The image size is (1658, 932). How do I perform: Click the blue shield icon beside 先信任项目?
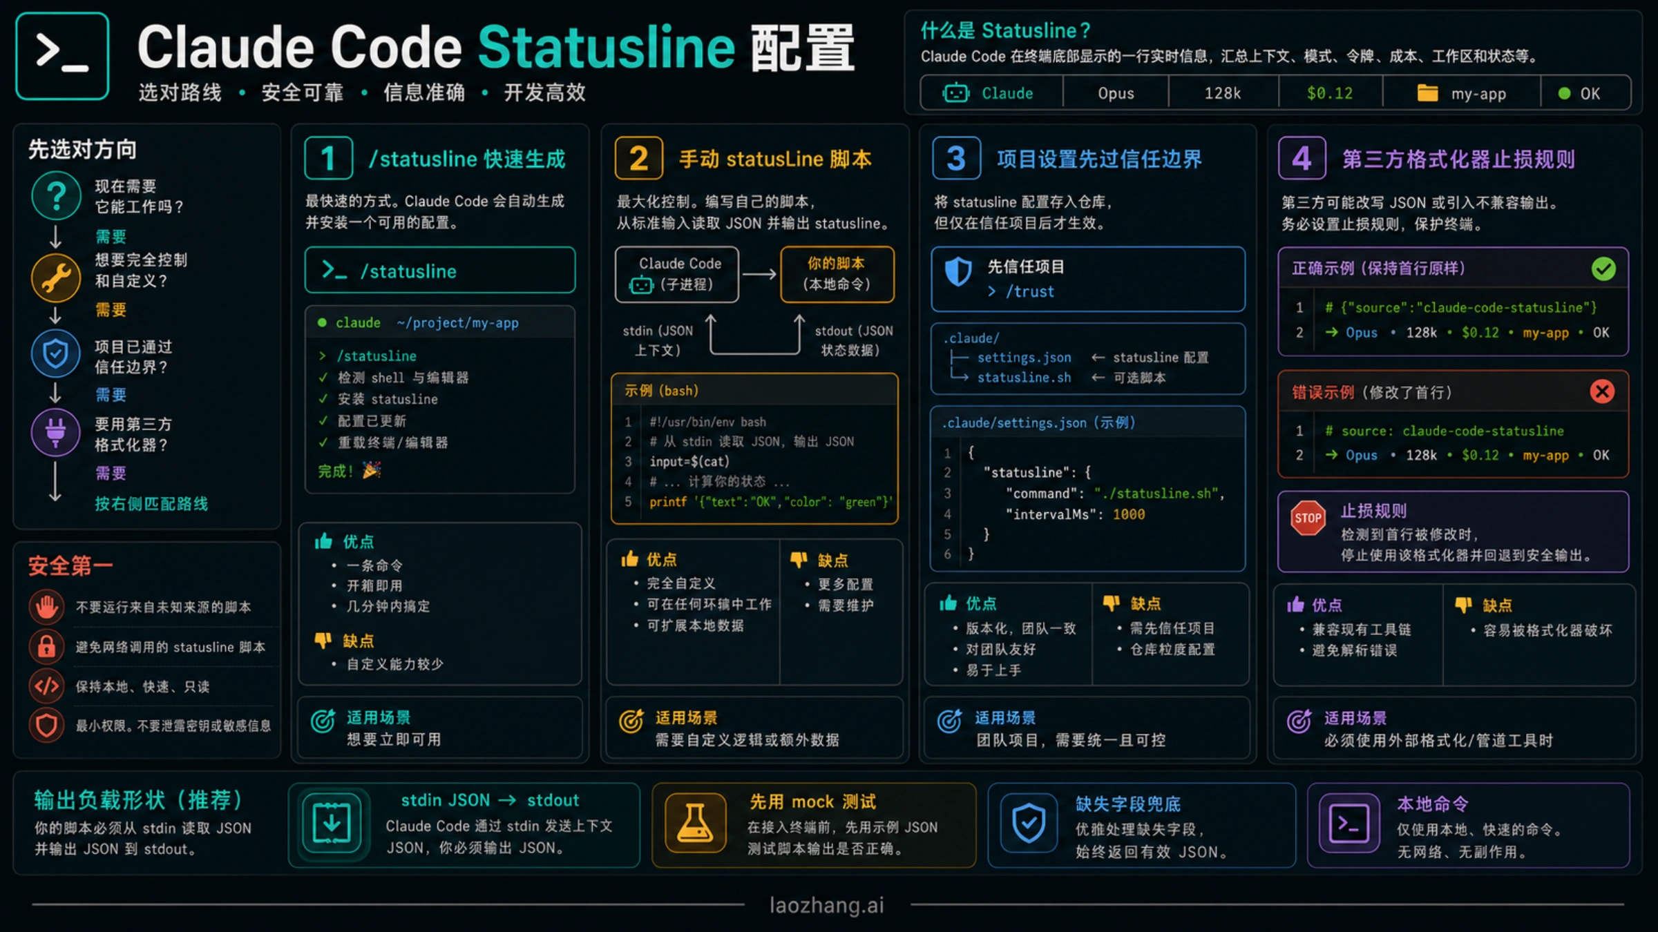click(x=958, y=272)
